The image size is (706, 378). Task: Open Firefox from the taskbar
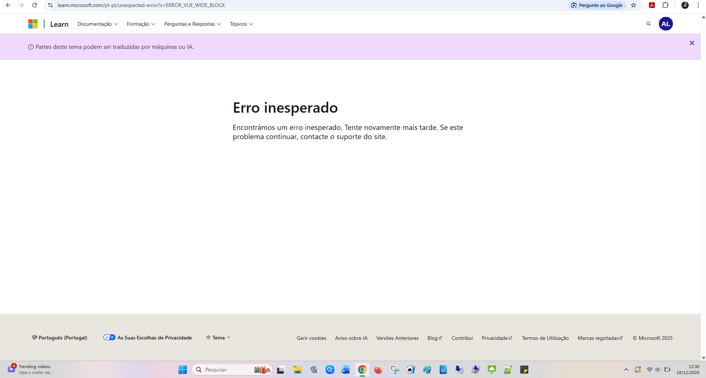pos(378,370)
